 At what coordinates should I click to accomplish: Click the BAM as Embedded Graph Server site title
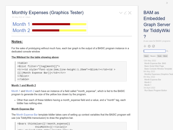point(157,24)
